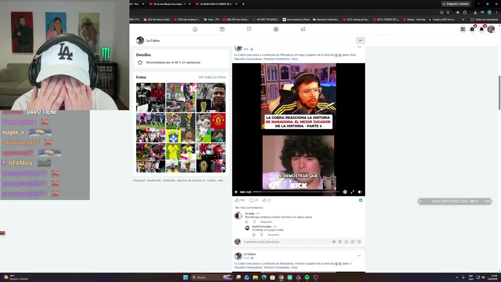Like Yii Andy's comment
The image size is (501, 282).
click(x=247, y=222)
